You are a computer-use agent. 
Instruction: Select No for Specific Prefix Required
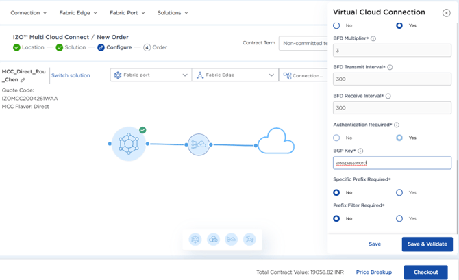point(336,192)
